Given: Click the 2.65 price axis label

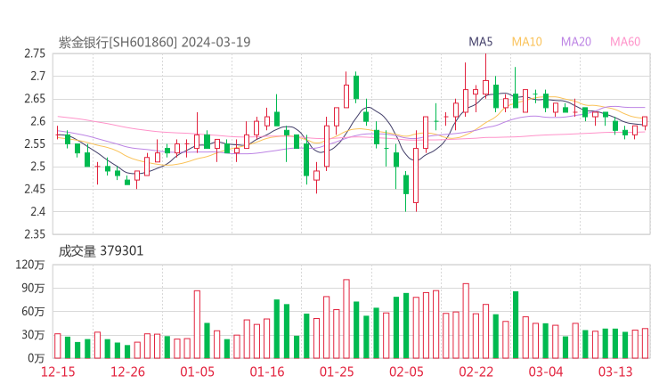Looking at the screenshot, I should click(35, 99).
